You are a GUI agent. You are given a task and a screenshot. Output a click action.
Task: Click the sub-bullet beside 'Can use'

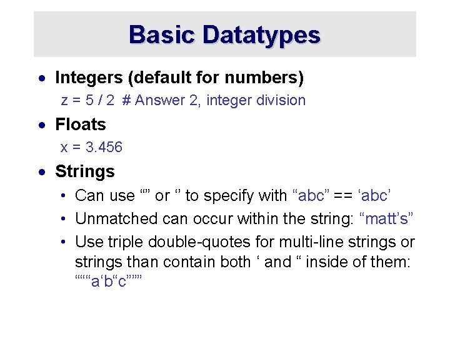tap(63, 196)
